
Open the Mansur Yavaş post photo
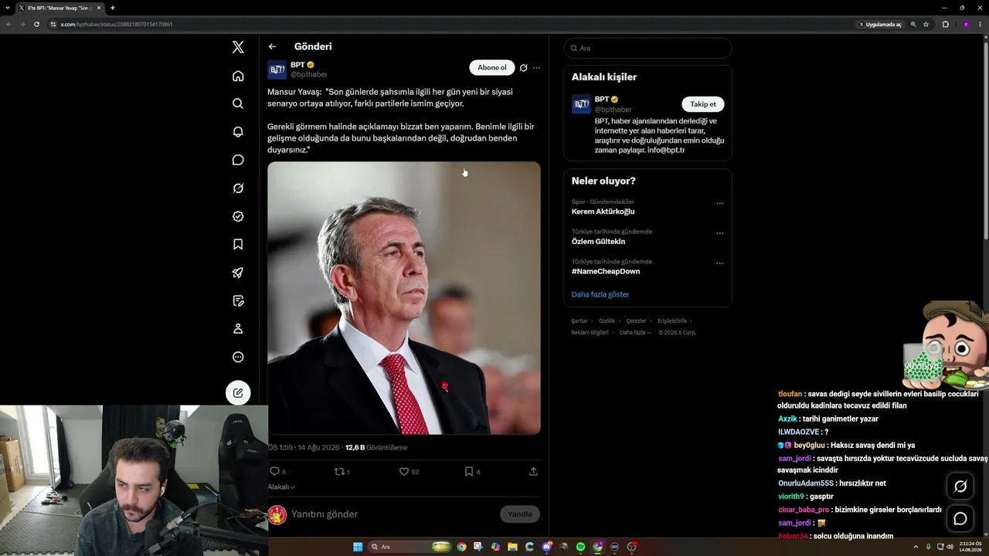pyautogui.click(x=404, y=298)
